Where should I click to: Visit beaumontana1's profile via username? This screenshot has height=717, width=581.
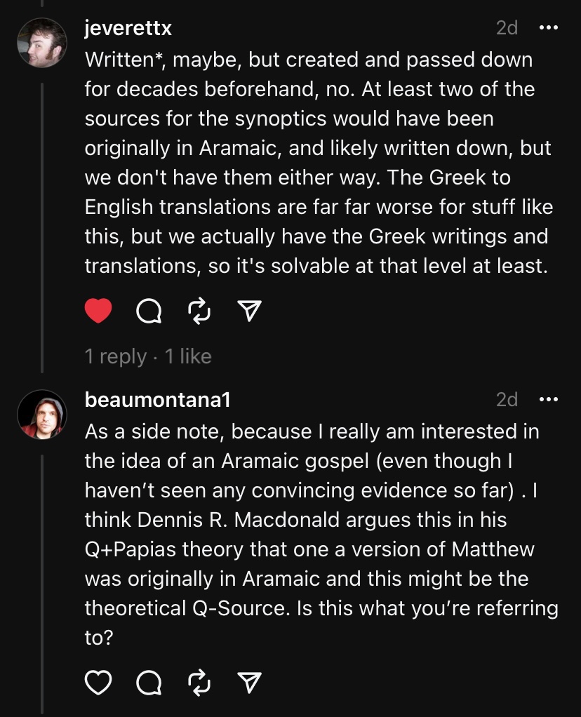click(157, 400)
